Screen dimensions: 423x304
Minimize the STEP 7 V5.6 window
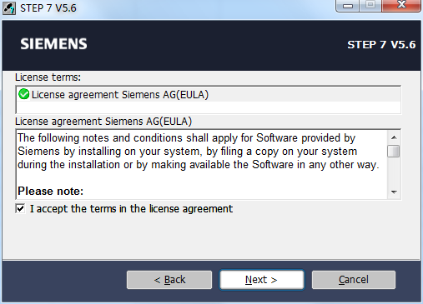(x=348, y=6)
